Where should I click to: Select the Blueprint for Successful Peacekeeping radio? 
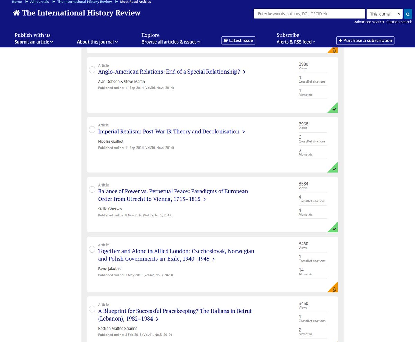click(x=92, y=309)
